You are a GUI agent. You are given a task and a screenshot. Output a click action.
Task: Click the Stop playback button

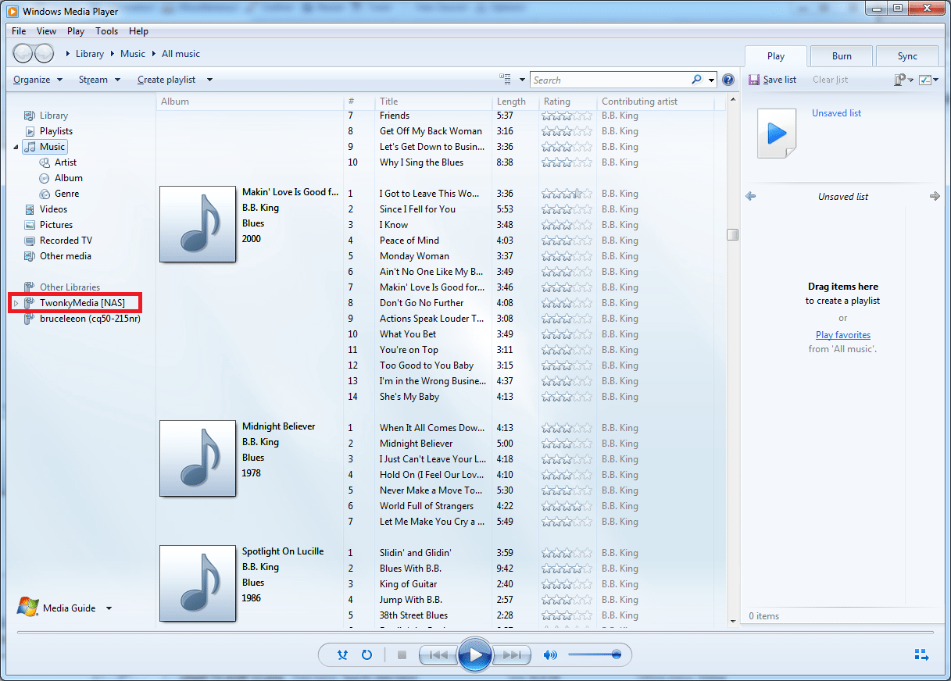[402, 655]
